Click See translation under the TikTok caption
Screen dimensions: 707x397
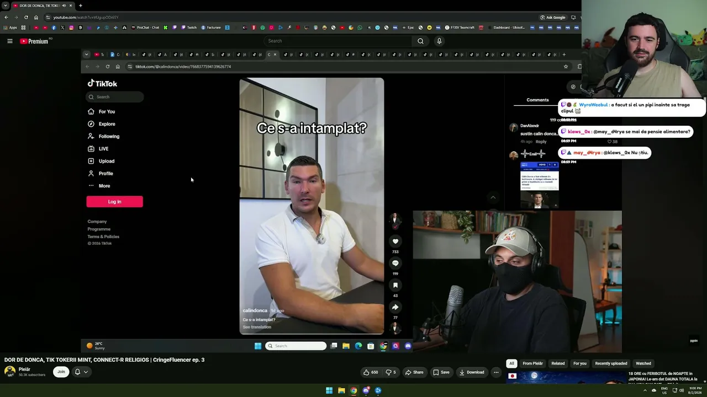coord(257,327)
